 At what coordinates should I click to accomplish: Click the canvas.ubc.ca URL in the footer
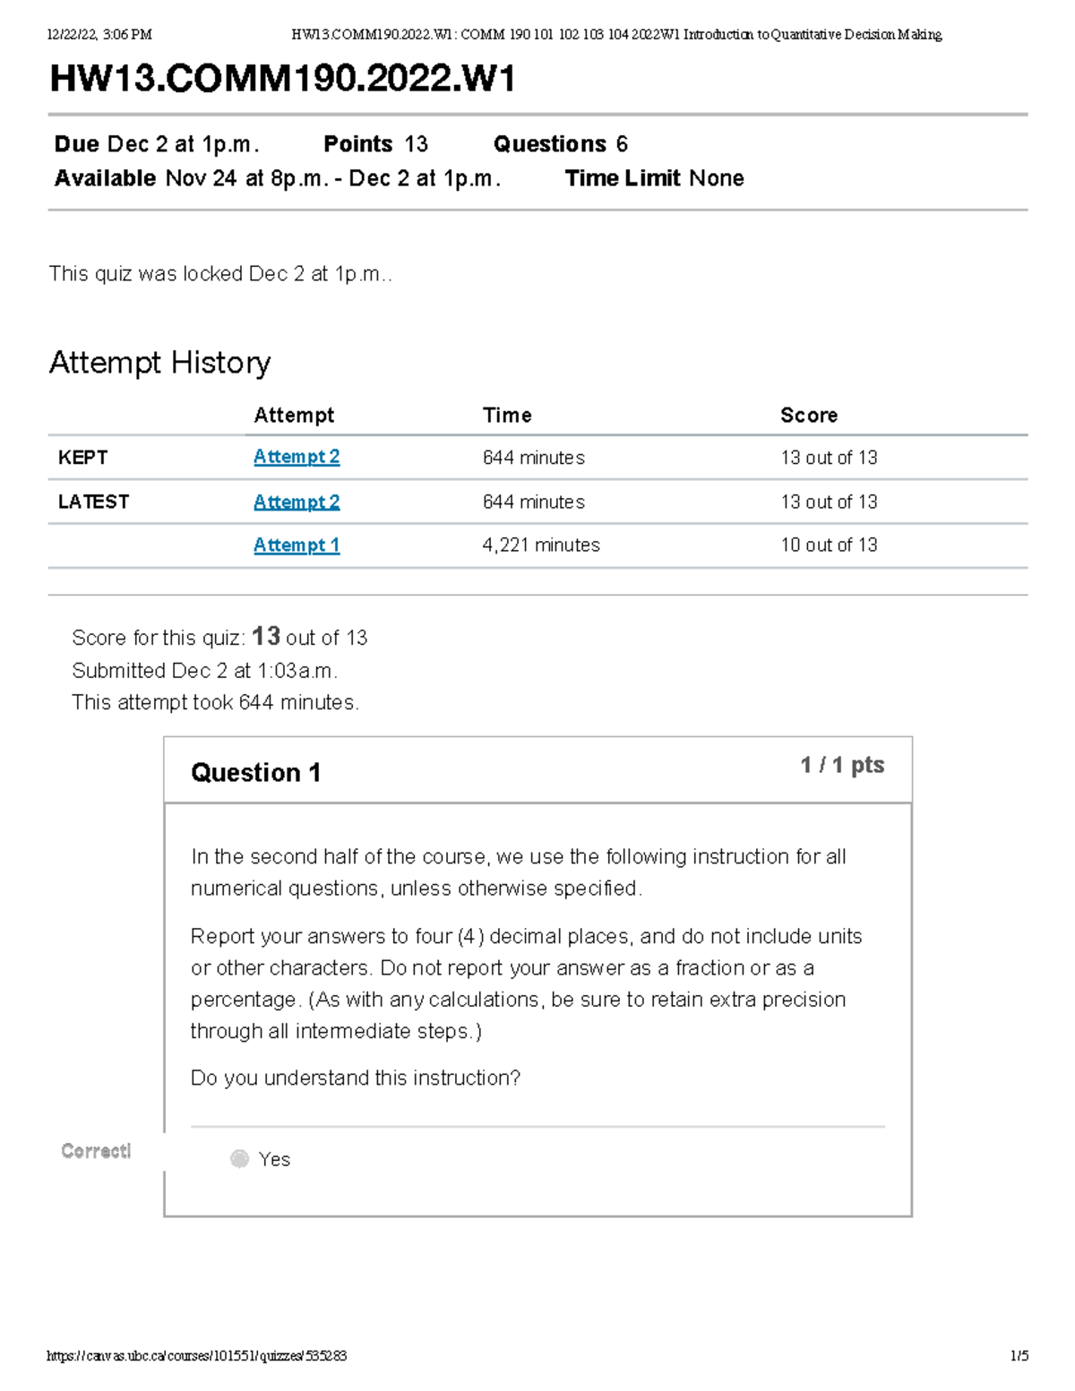[196, 1356]
